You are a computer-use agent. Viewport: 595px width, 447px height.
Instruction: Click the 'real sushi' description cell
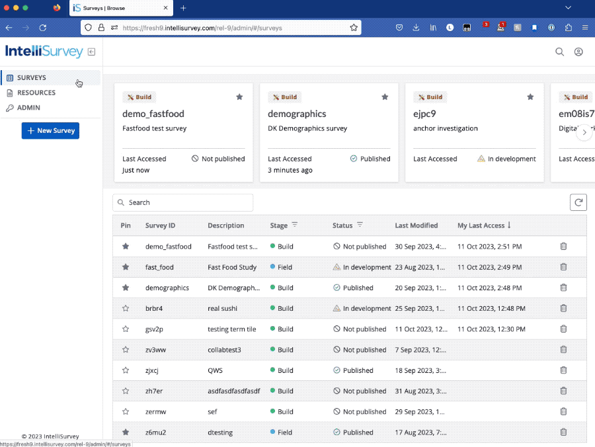pos(222,309)
